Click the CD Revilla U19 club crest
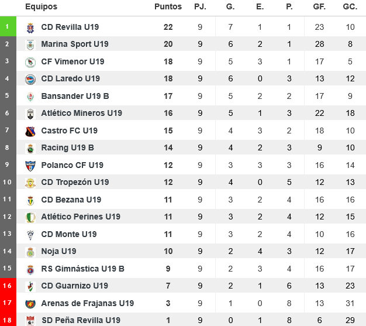 (30, 27)
